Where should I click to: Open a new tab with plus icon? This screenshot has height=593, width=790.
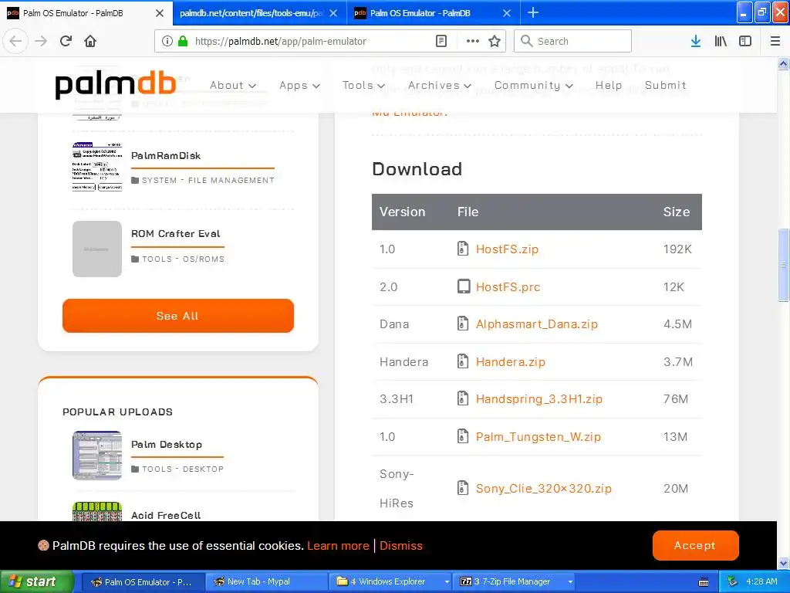pyautogui.click(x=533, y=12)
